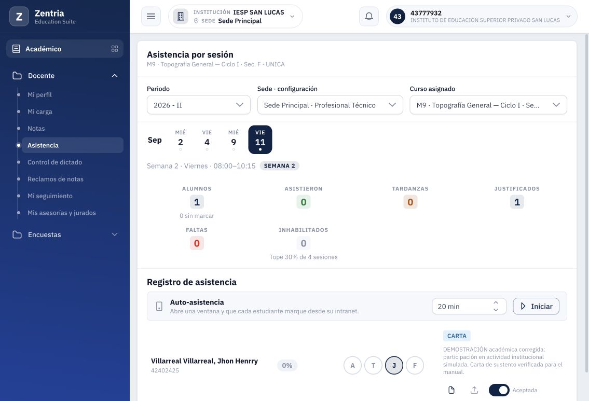Screen dimensions: 589x401
Task: Select session date Mié 2
Action: click(180, 140)
